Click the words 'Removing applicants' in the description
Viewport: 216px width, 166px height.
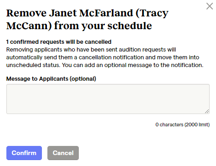click(34, 50)
